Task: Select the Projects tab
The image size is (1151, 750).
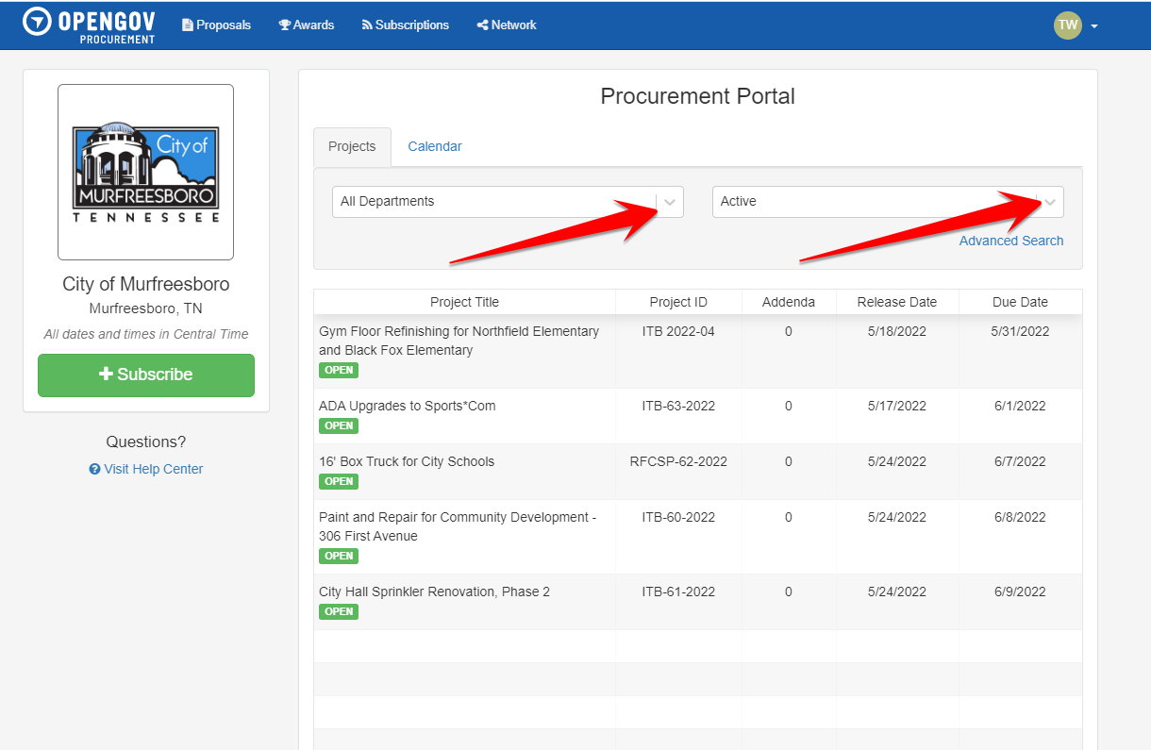Action: (x=352, y=146)
